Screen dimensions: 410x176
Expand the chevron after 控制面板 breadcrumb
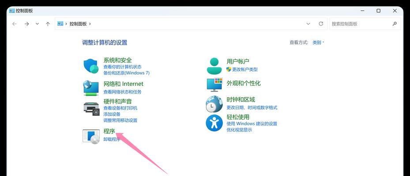(90, 24)
